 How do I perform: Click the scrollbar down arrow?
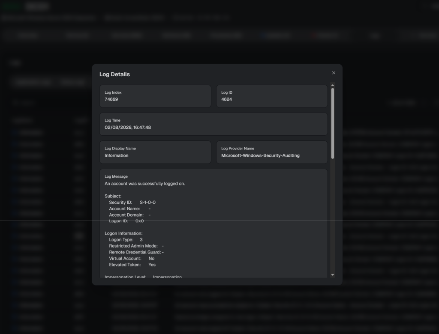333,275
